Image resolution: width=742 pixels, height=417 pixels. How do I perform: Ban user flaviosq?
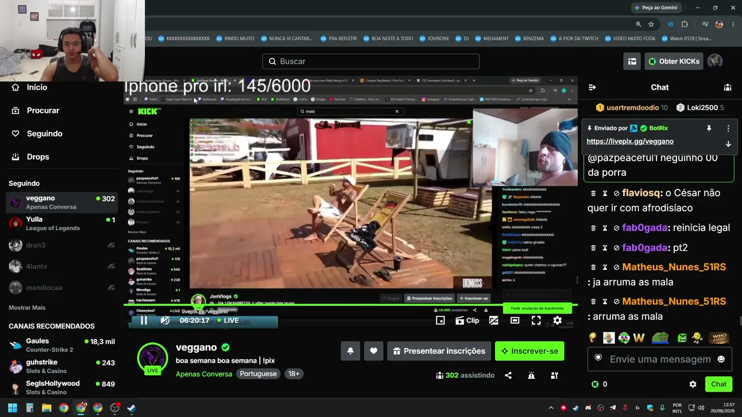616,193
